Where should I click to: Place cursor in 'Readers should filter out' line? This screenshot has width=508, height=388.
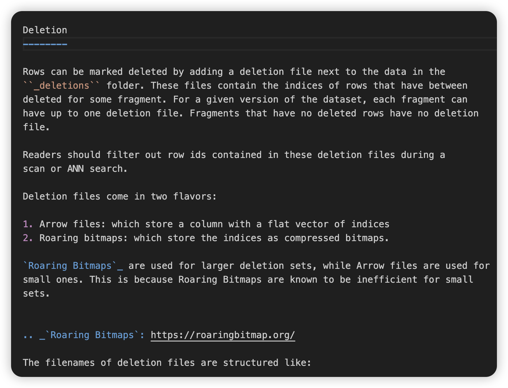click(234, 155)
